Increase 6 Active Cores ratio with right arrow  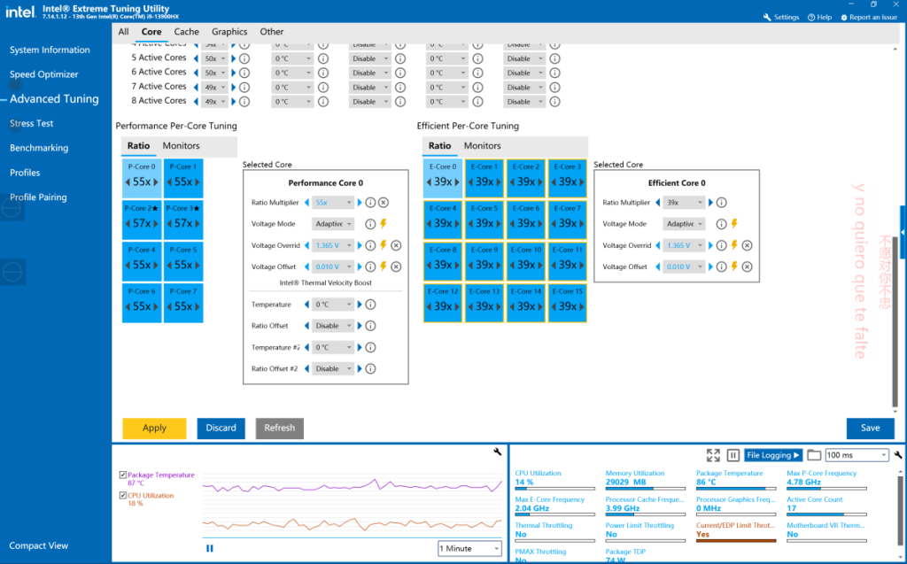234,73
